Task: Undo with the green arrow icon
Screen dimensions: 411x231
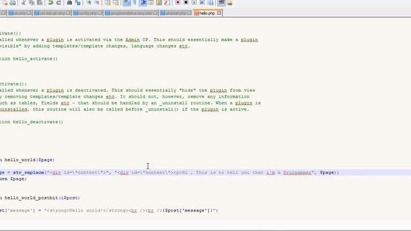Action: 51,3
